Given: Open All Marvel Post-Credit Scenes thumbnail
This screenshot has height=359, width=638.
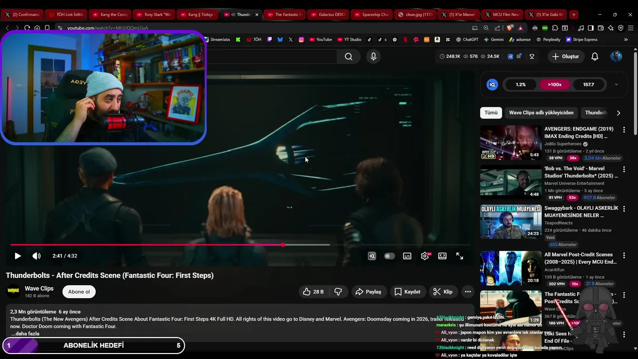Looking at the screenshot, I should [510, 268].
